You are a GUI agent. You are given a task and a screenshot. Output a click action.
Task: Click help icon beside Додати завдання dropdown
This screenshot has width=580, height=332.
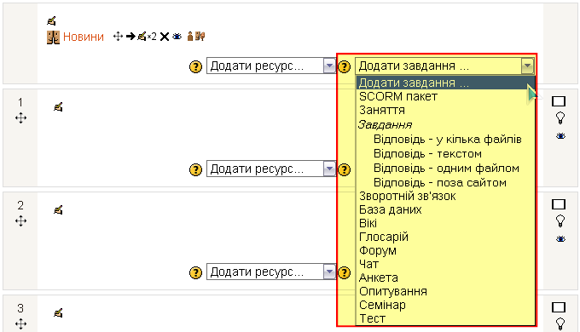[345, 67]
